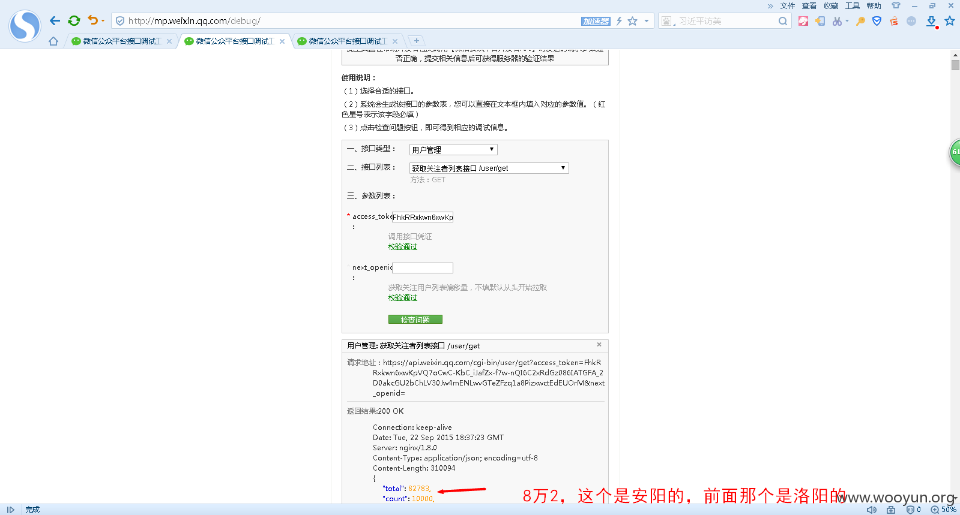The width and height of the screenshot is (960, 515).
Task: Bookmark the page with the address bar star
Action: tap(632, 21)
